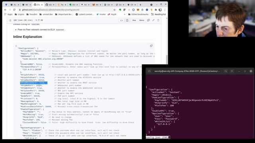Copy raw file contents icon

148,20
